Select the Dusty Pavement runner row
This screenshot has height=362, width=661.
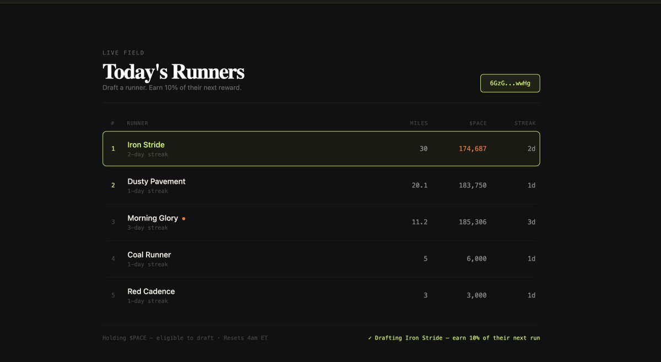click(321, 186)
